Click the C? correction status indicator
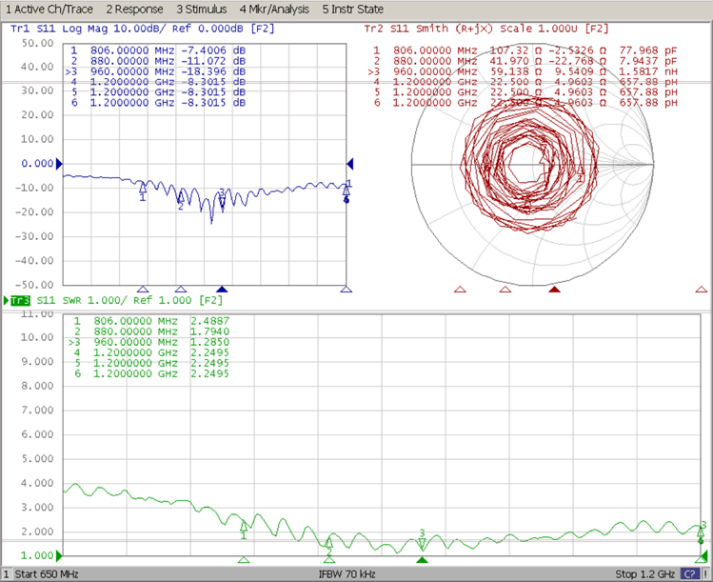Image resolution: width=713 pixels, height=582 pixels. (689, 574)
